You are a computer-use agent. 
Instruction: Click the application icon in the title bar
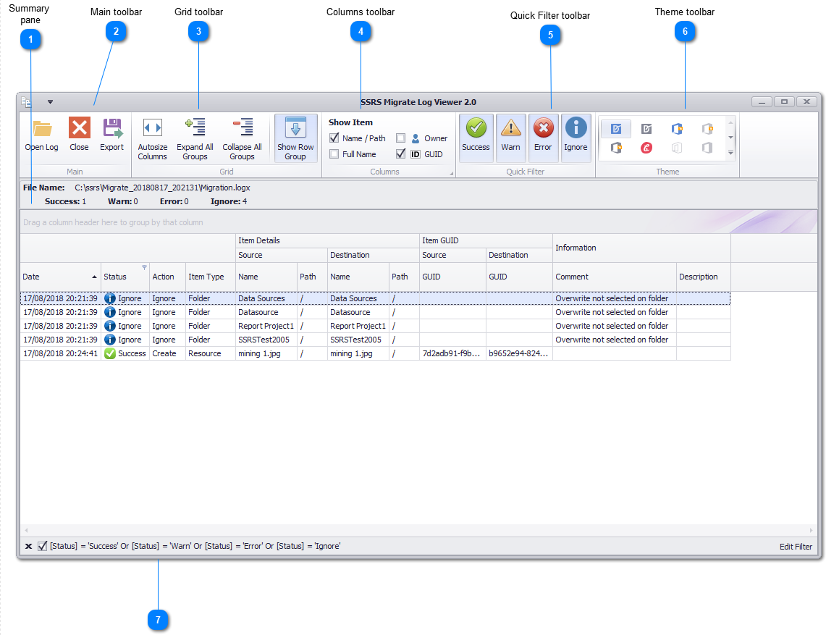point(26,101)
